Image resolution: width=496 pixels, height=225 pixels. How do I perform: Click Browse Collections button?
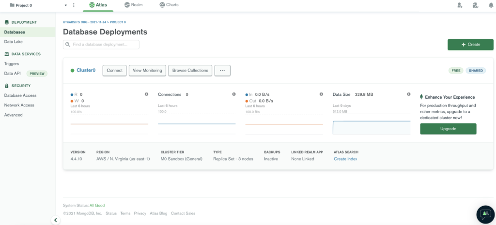pos(190,71)
